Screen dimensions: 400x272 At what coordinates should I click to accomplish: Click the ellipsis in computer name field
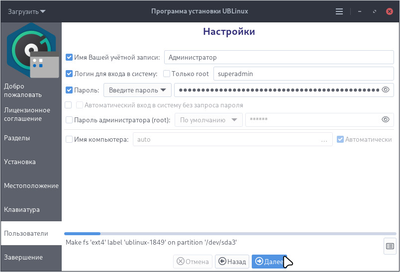coord(324,140)
